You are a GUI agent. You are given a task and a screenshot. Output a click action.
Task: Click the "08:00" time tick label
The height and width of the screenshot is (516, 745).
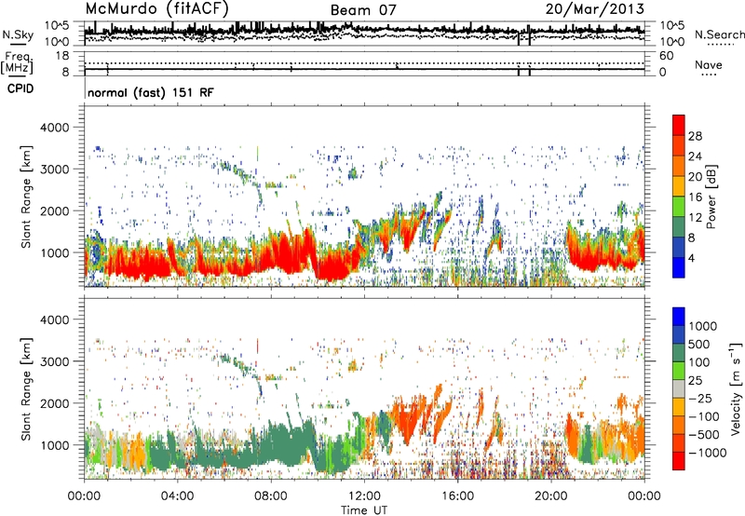(271, 496)
